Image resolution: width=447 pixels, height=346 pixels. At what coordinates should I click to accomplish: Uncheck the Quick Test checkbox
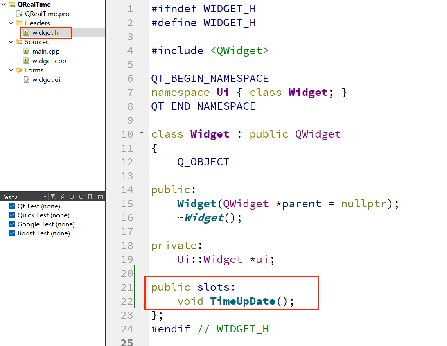click(12, 215)
